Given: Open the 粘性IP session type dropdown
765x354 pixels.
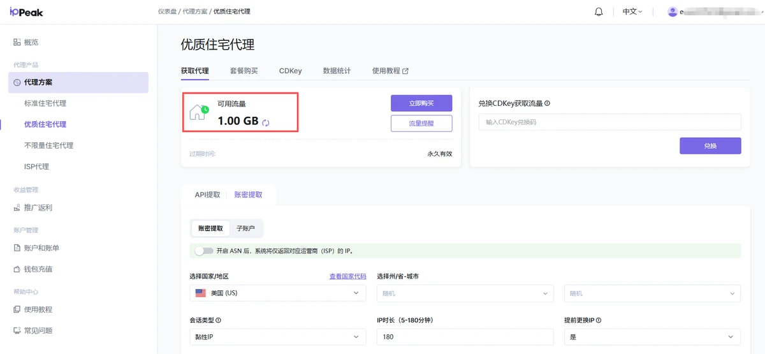Looking at the screenshot, I should [x=278, y=337].
